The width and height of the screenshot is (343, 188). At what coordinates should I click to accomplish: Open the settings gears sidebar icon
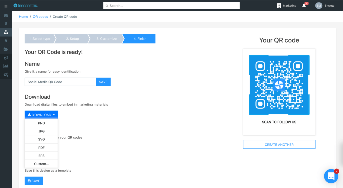click(x=6, y=75)
